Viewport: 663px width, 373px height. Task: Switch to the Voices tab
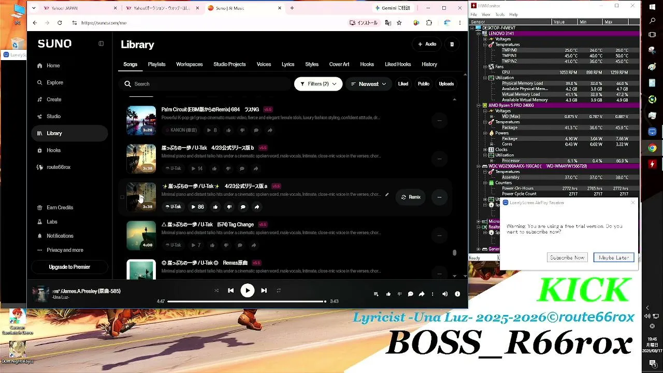(x=264, y=64)
